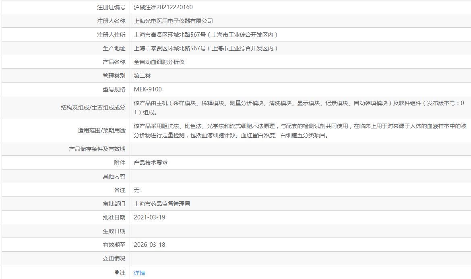Select remark value 无

pos(137,190)
